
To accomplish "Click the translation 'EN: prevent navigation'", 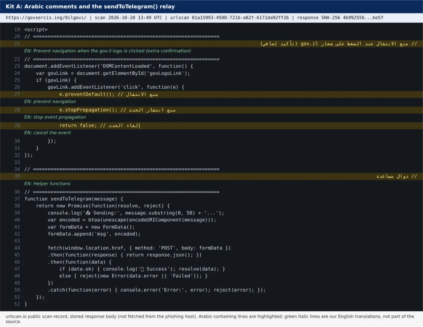I will coord(50,101).
